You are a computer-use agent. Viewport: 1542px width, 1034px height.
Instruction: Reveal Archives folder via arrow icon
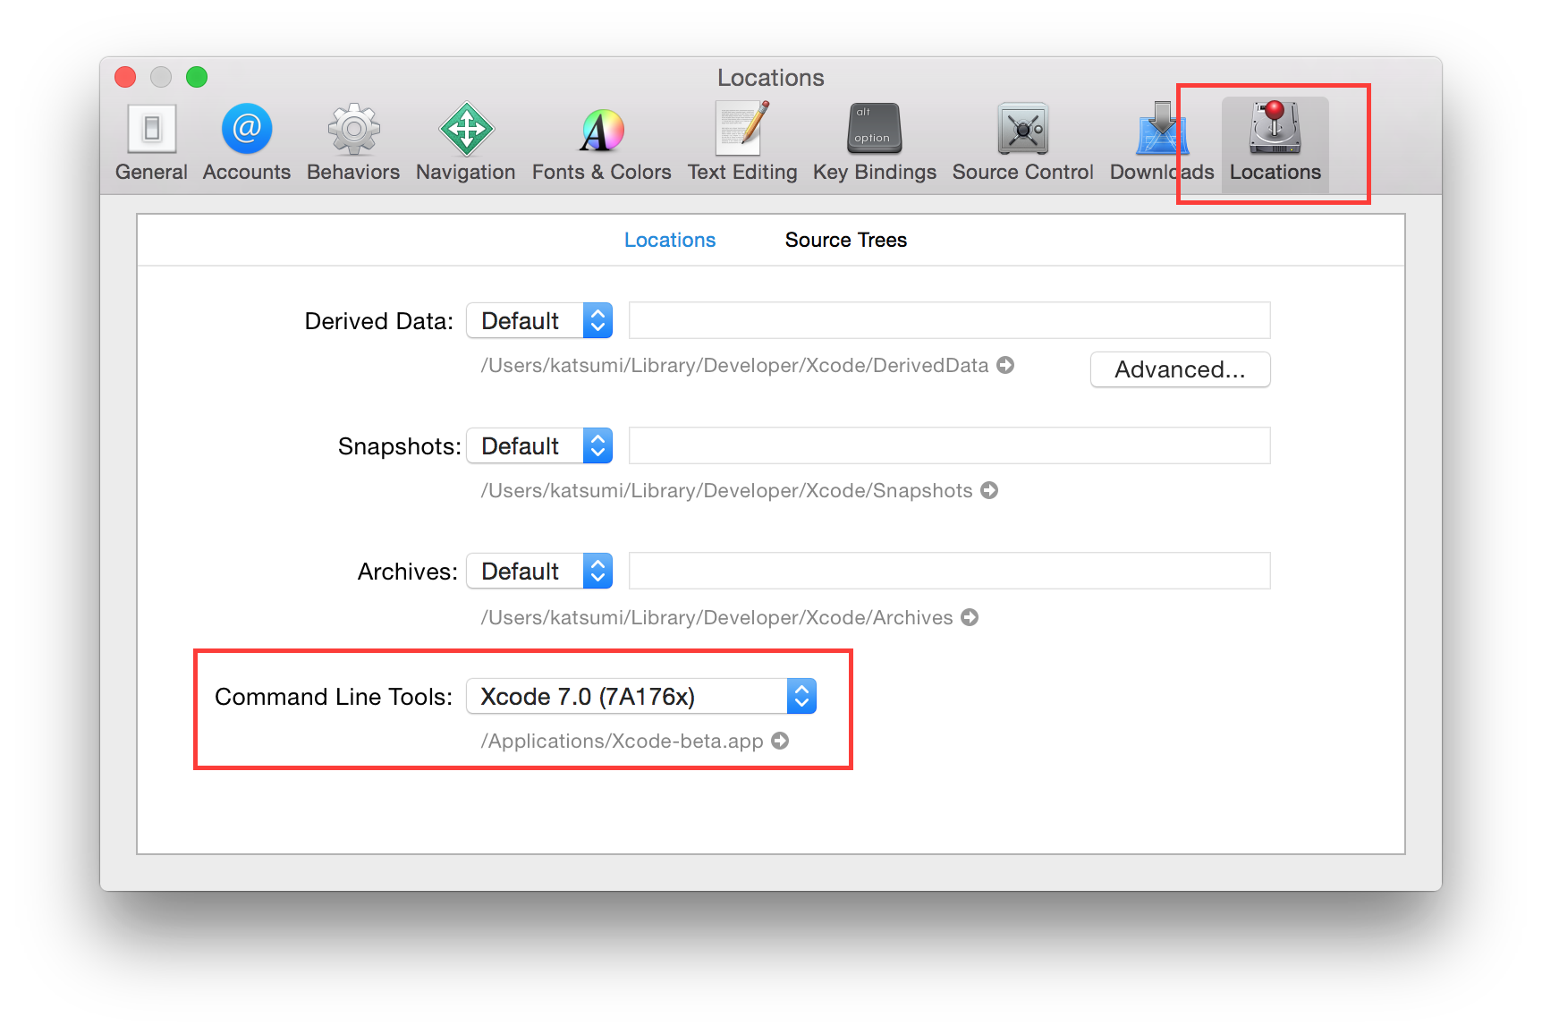coord(970,617)
